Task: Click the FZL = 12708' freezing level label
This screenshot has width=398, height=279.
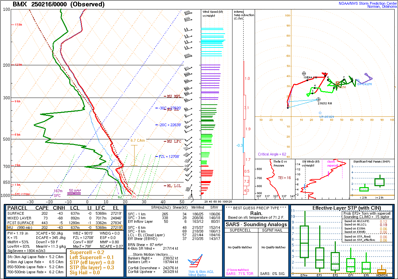Action: [168, 156]
